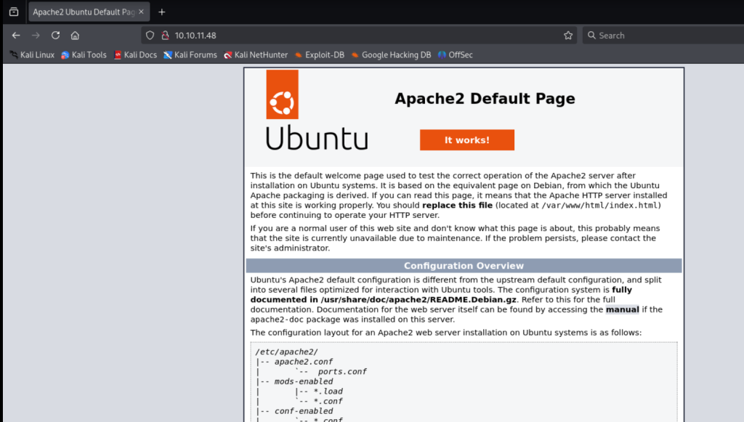The height and width of the screenshot is (422, 744).
Task: Open a new tab with plus button
Action: [162, 12]
